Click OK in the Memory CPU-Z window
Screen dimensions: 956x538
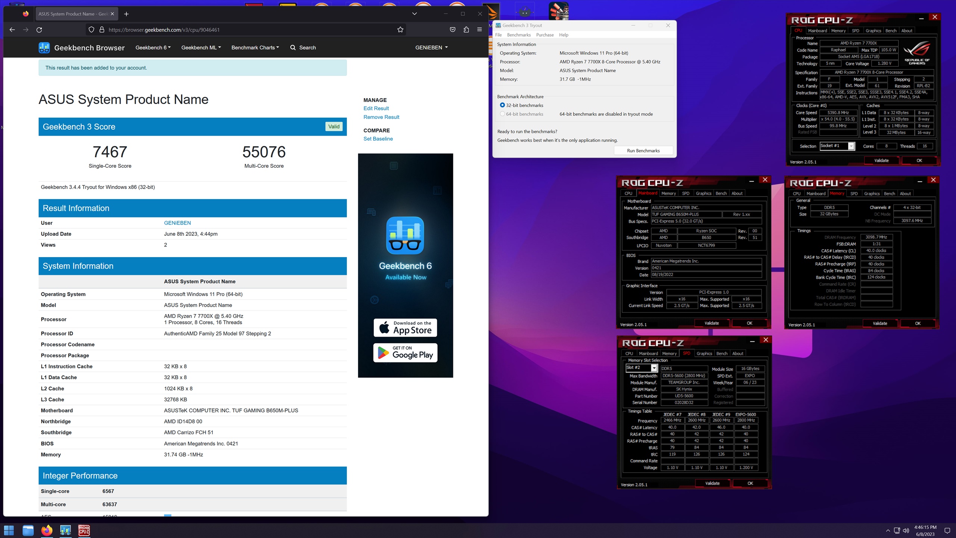click(x=918, y=324)
